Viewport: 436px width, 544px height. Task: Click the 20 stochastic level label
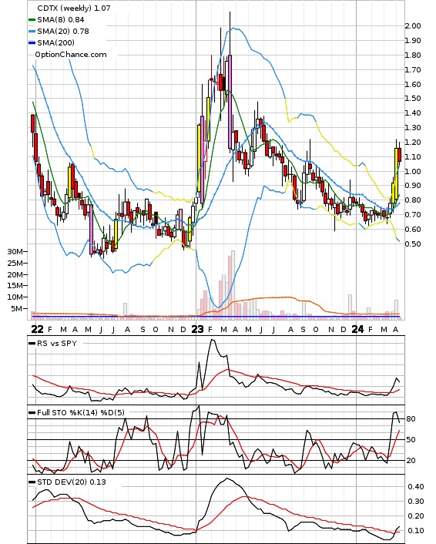click(x=411, y=460)
